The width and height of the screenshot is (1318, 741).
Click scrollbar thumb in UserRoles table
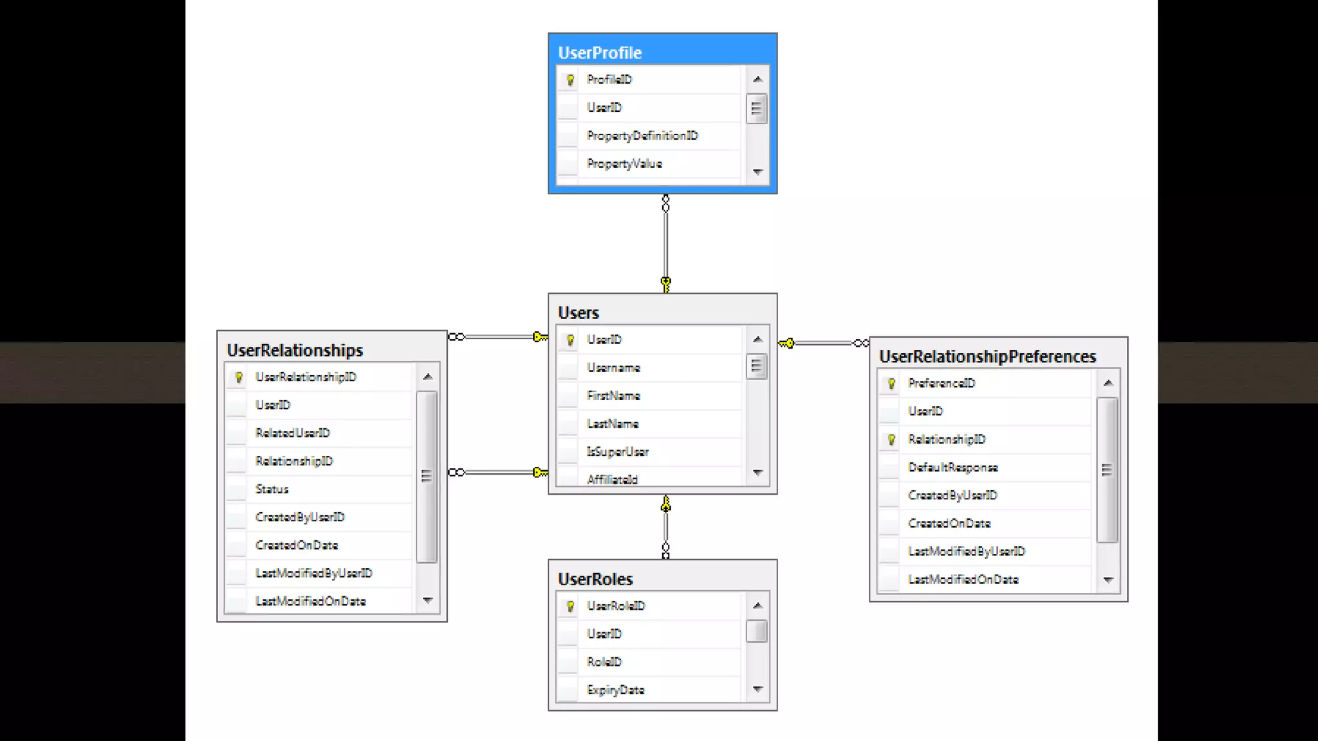click(x=757, y=631)
